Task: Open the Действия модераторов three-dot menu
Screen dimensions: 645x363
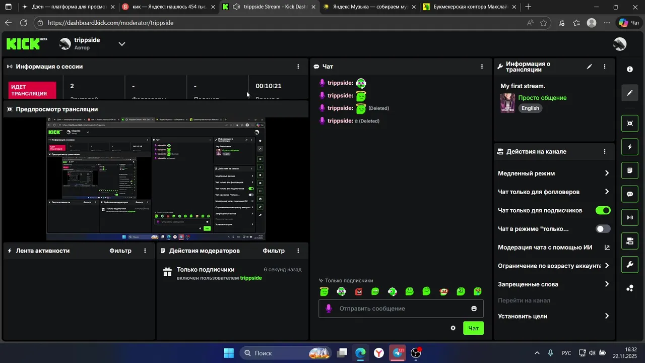Action: tap(298, 251)
